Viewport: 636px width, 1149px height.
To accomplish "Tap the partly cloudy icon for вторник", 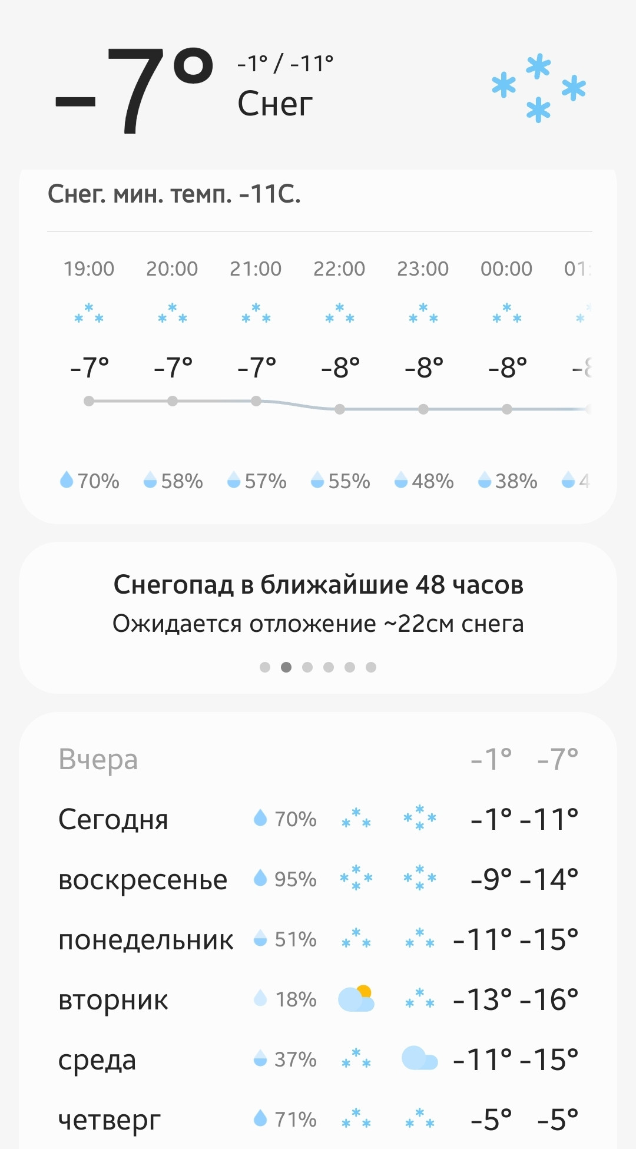I will [x=356, y=998].
